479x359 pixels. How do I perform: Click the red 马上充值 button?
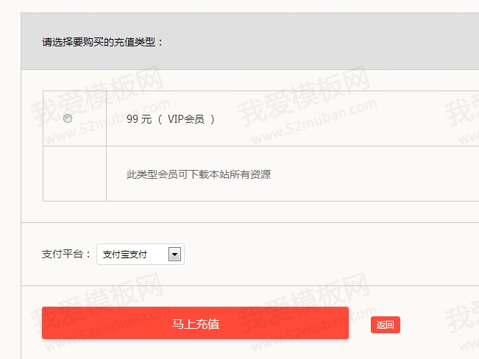(x=195, y=323)
